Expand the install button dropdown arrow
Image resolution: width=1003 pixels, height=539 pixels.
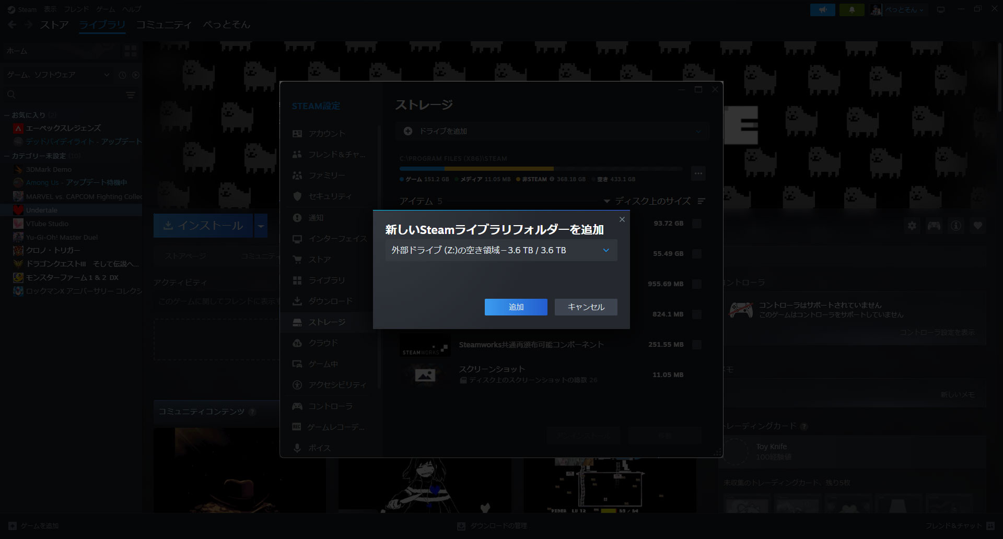pos(261,226)
